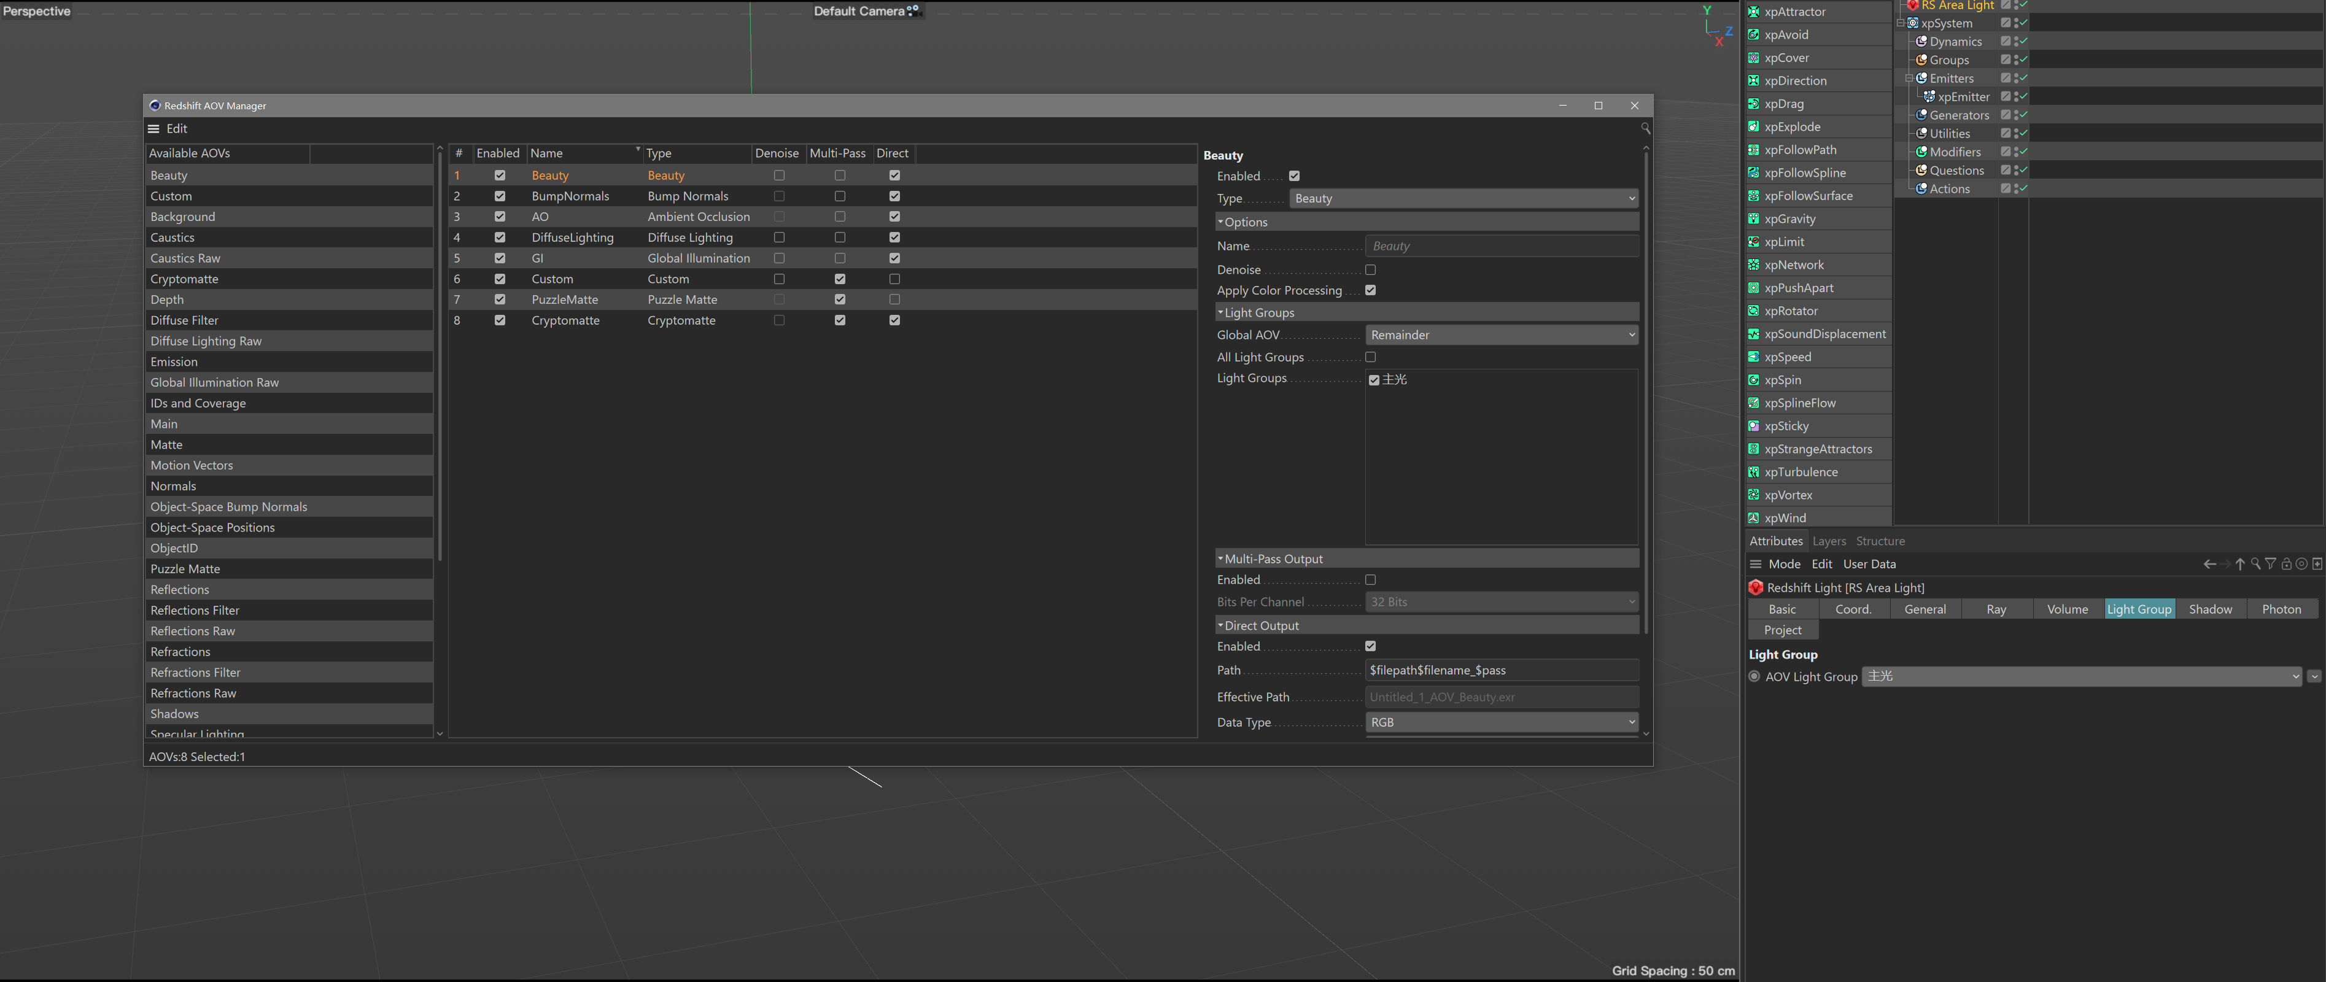Click the xpWind modifier icon
The image size is (2326, 982).
coord(1753,517)
